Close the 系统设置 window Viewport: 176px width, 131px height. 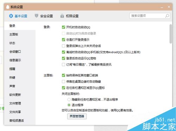(169, 7)
